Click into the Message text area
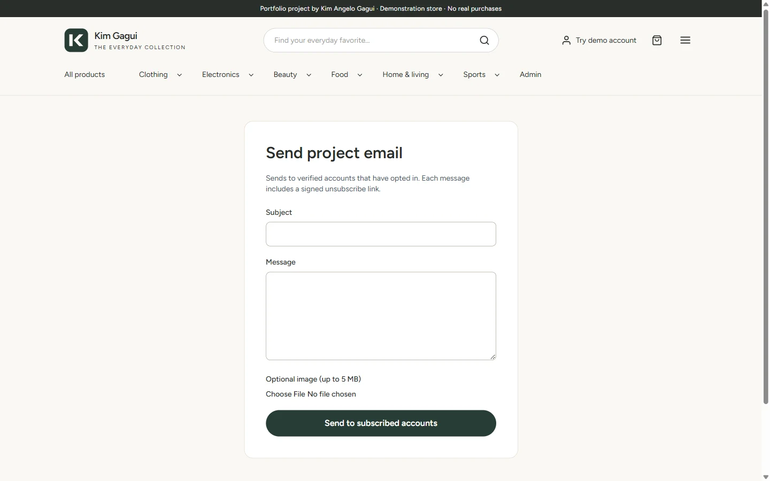Viewport: 770px width, 481px height. point(381,316)
